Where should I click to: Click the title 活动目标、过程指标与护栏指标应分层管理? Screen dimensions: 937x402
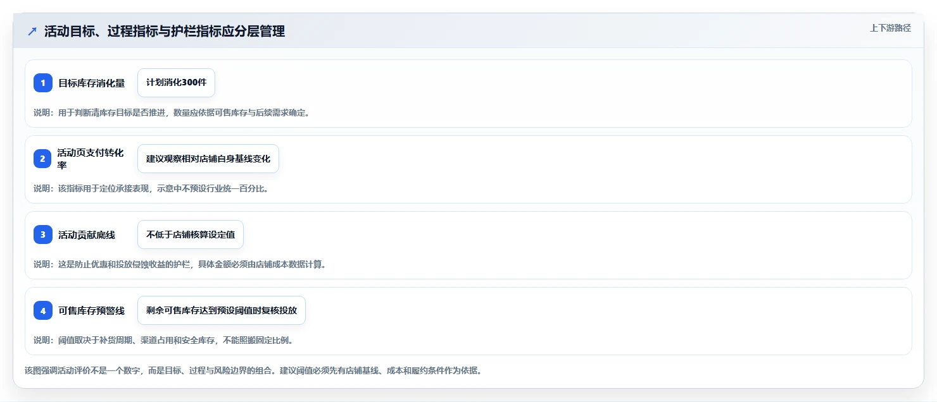pos(165,31)
